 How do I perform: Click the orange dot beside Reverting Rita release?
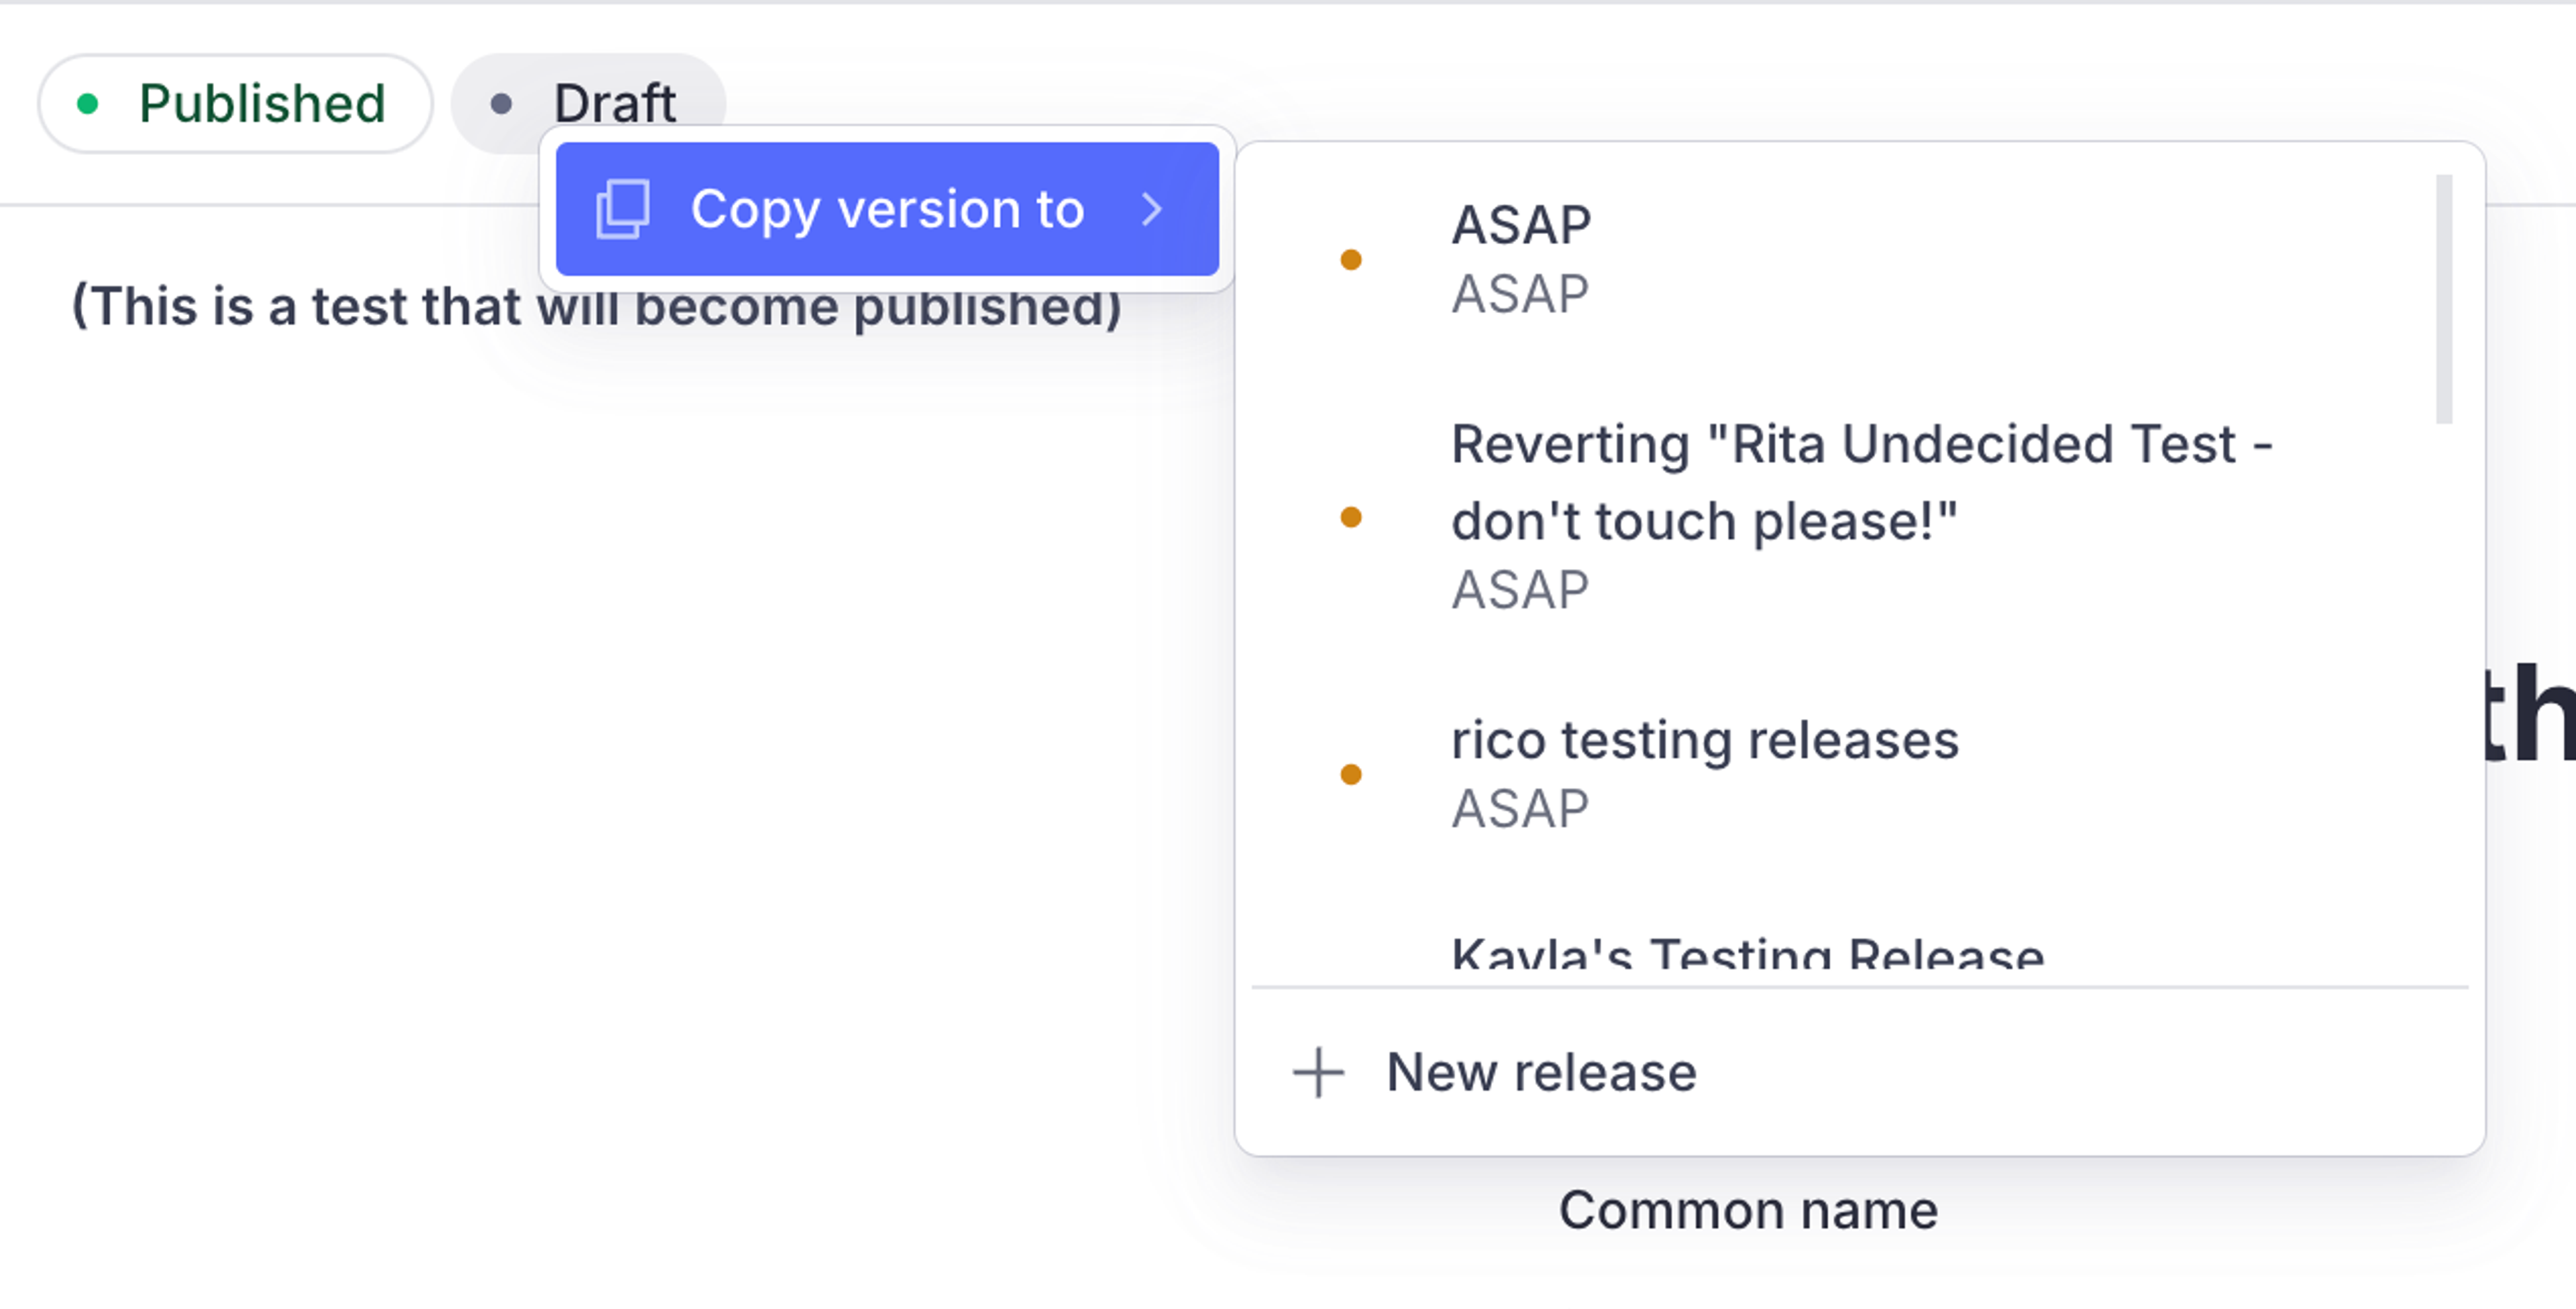(x=1351, y=517)
